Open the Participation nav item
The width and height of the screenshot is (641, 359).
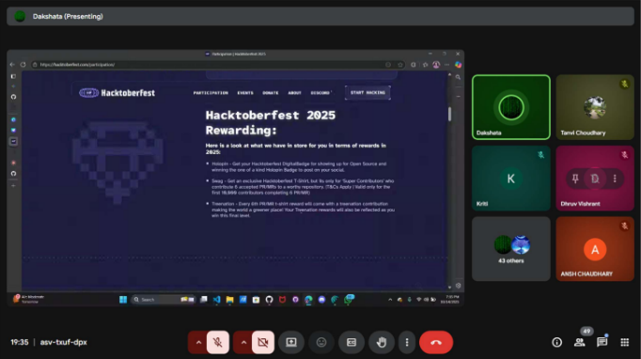tap(211, 93)
